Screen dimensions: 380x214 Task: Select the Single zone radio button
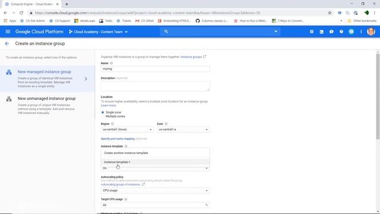103,112
